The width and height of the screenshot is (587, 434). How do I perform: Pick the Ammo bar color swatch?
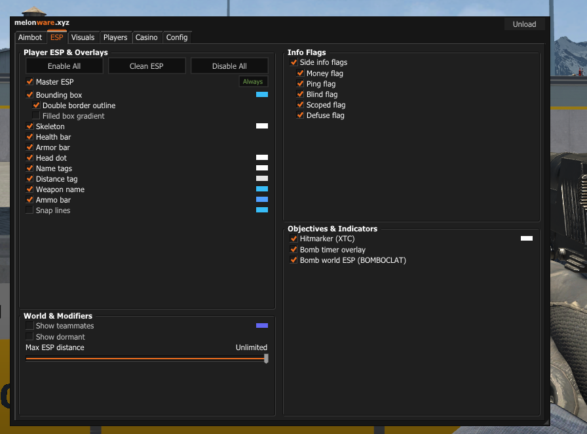coord(262,199)
